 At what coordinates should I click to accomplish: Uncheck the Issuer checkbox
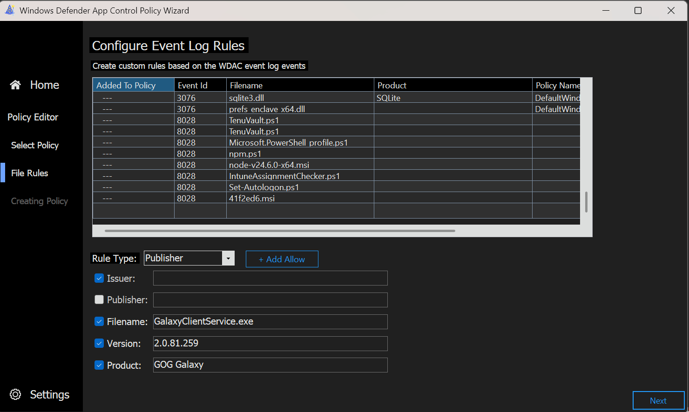(99, 278)
